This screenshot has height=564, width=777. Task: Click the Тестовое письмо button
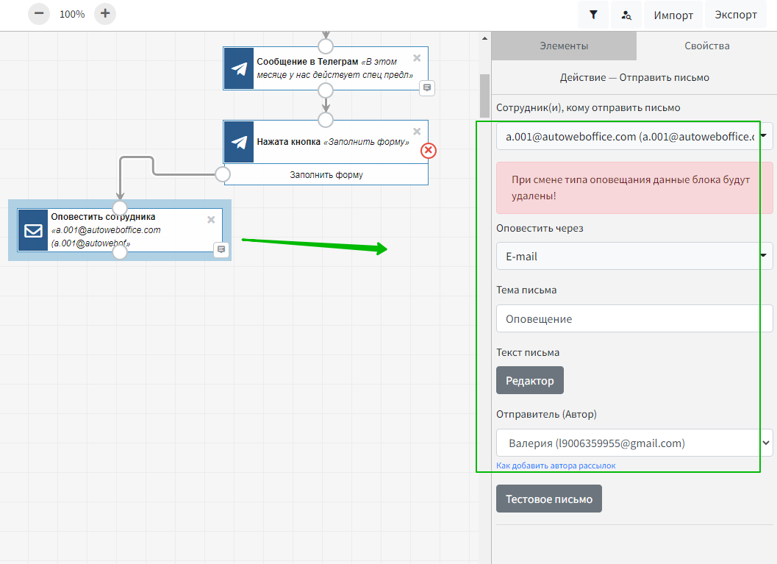pyautogui.click(x=548, y=499)
